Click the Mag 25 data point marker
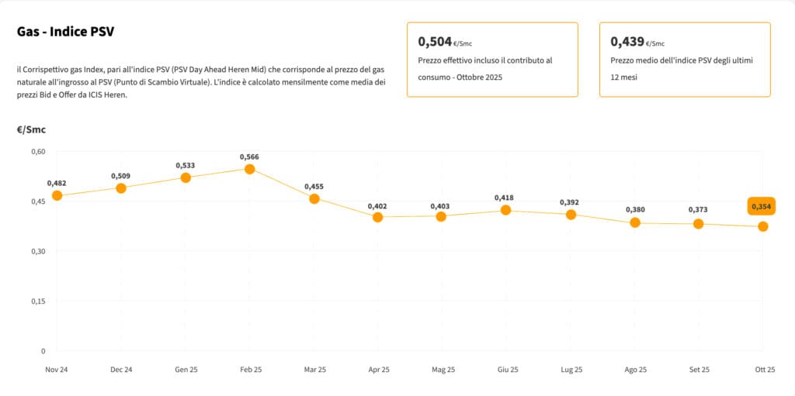The width and height of the screenshot is (795, 396). [441, 216]
